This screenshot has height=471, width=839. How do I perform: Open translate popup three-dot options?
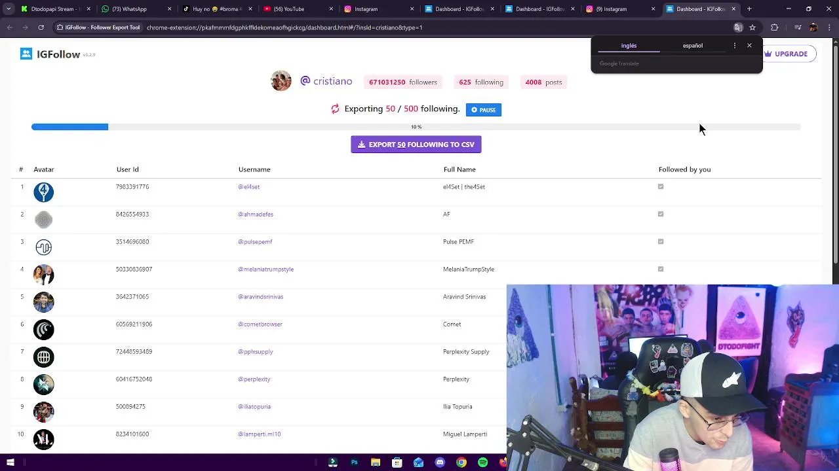point(735,46)
